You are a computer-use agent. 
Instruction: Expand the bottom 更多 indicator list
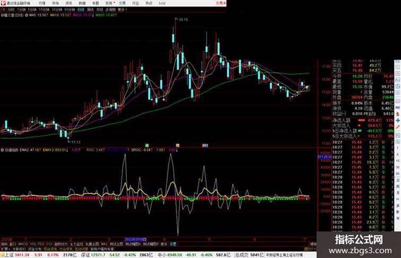[x=164, y=244]
